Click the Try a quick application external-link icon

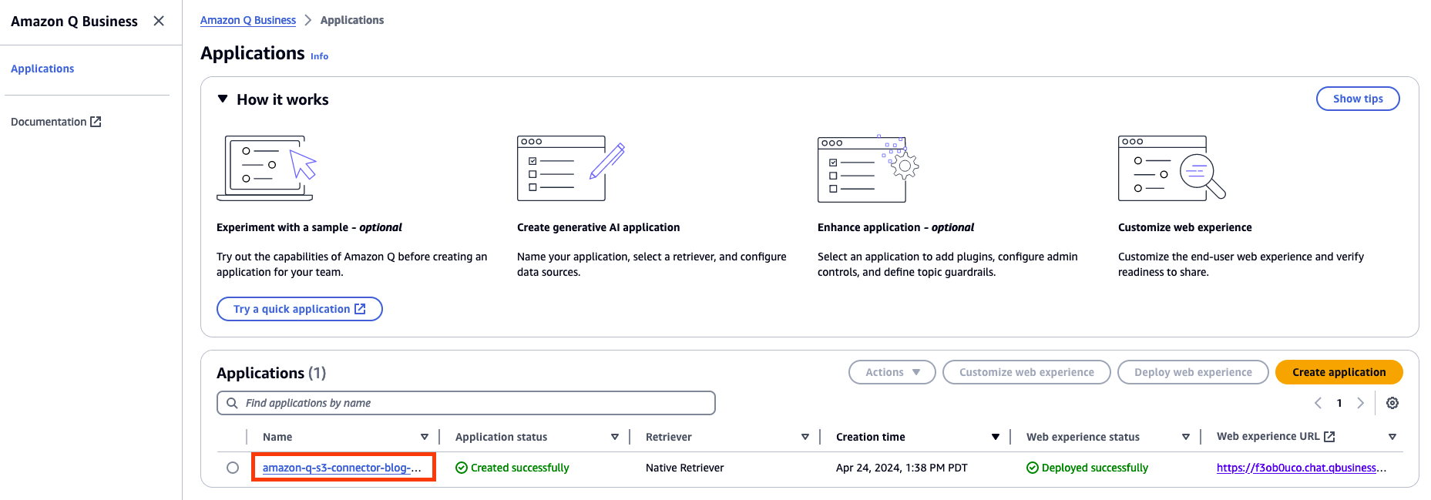(x=360, y=308)
